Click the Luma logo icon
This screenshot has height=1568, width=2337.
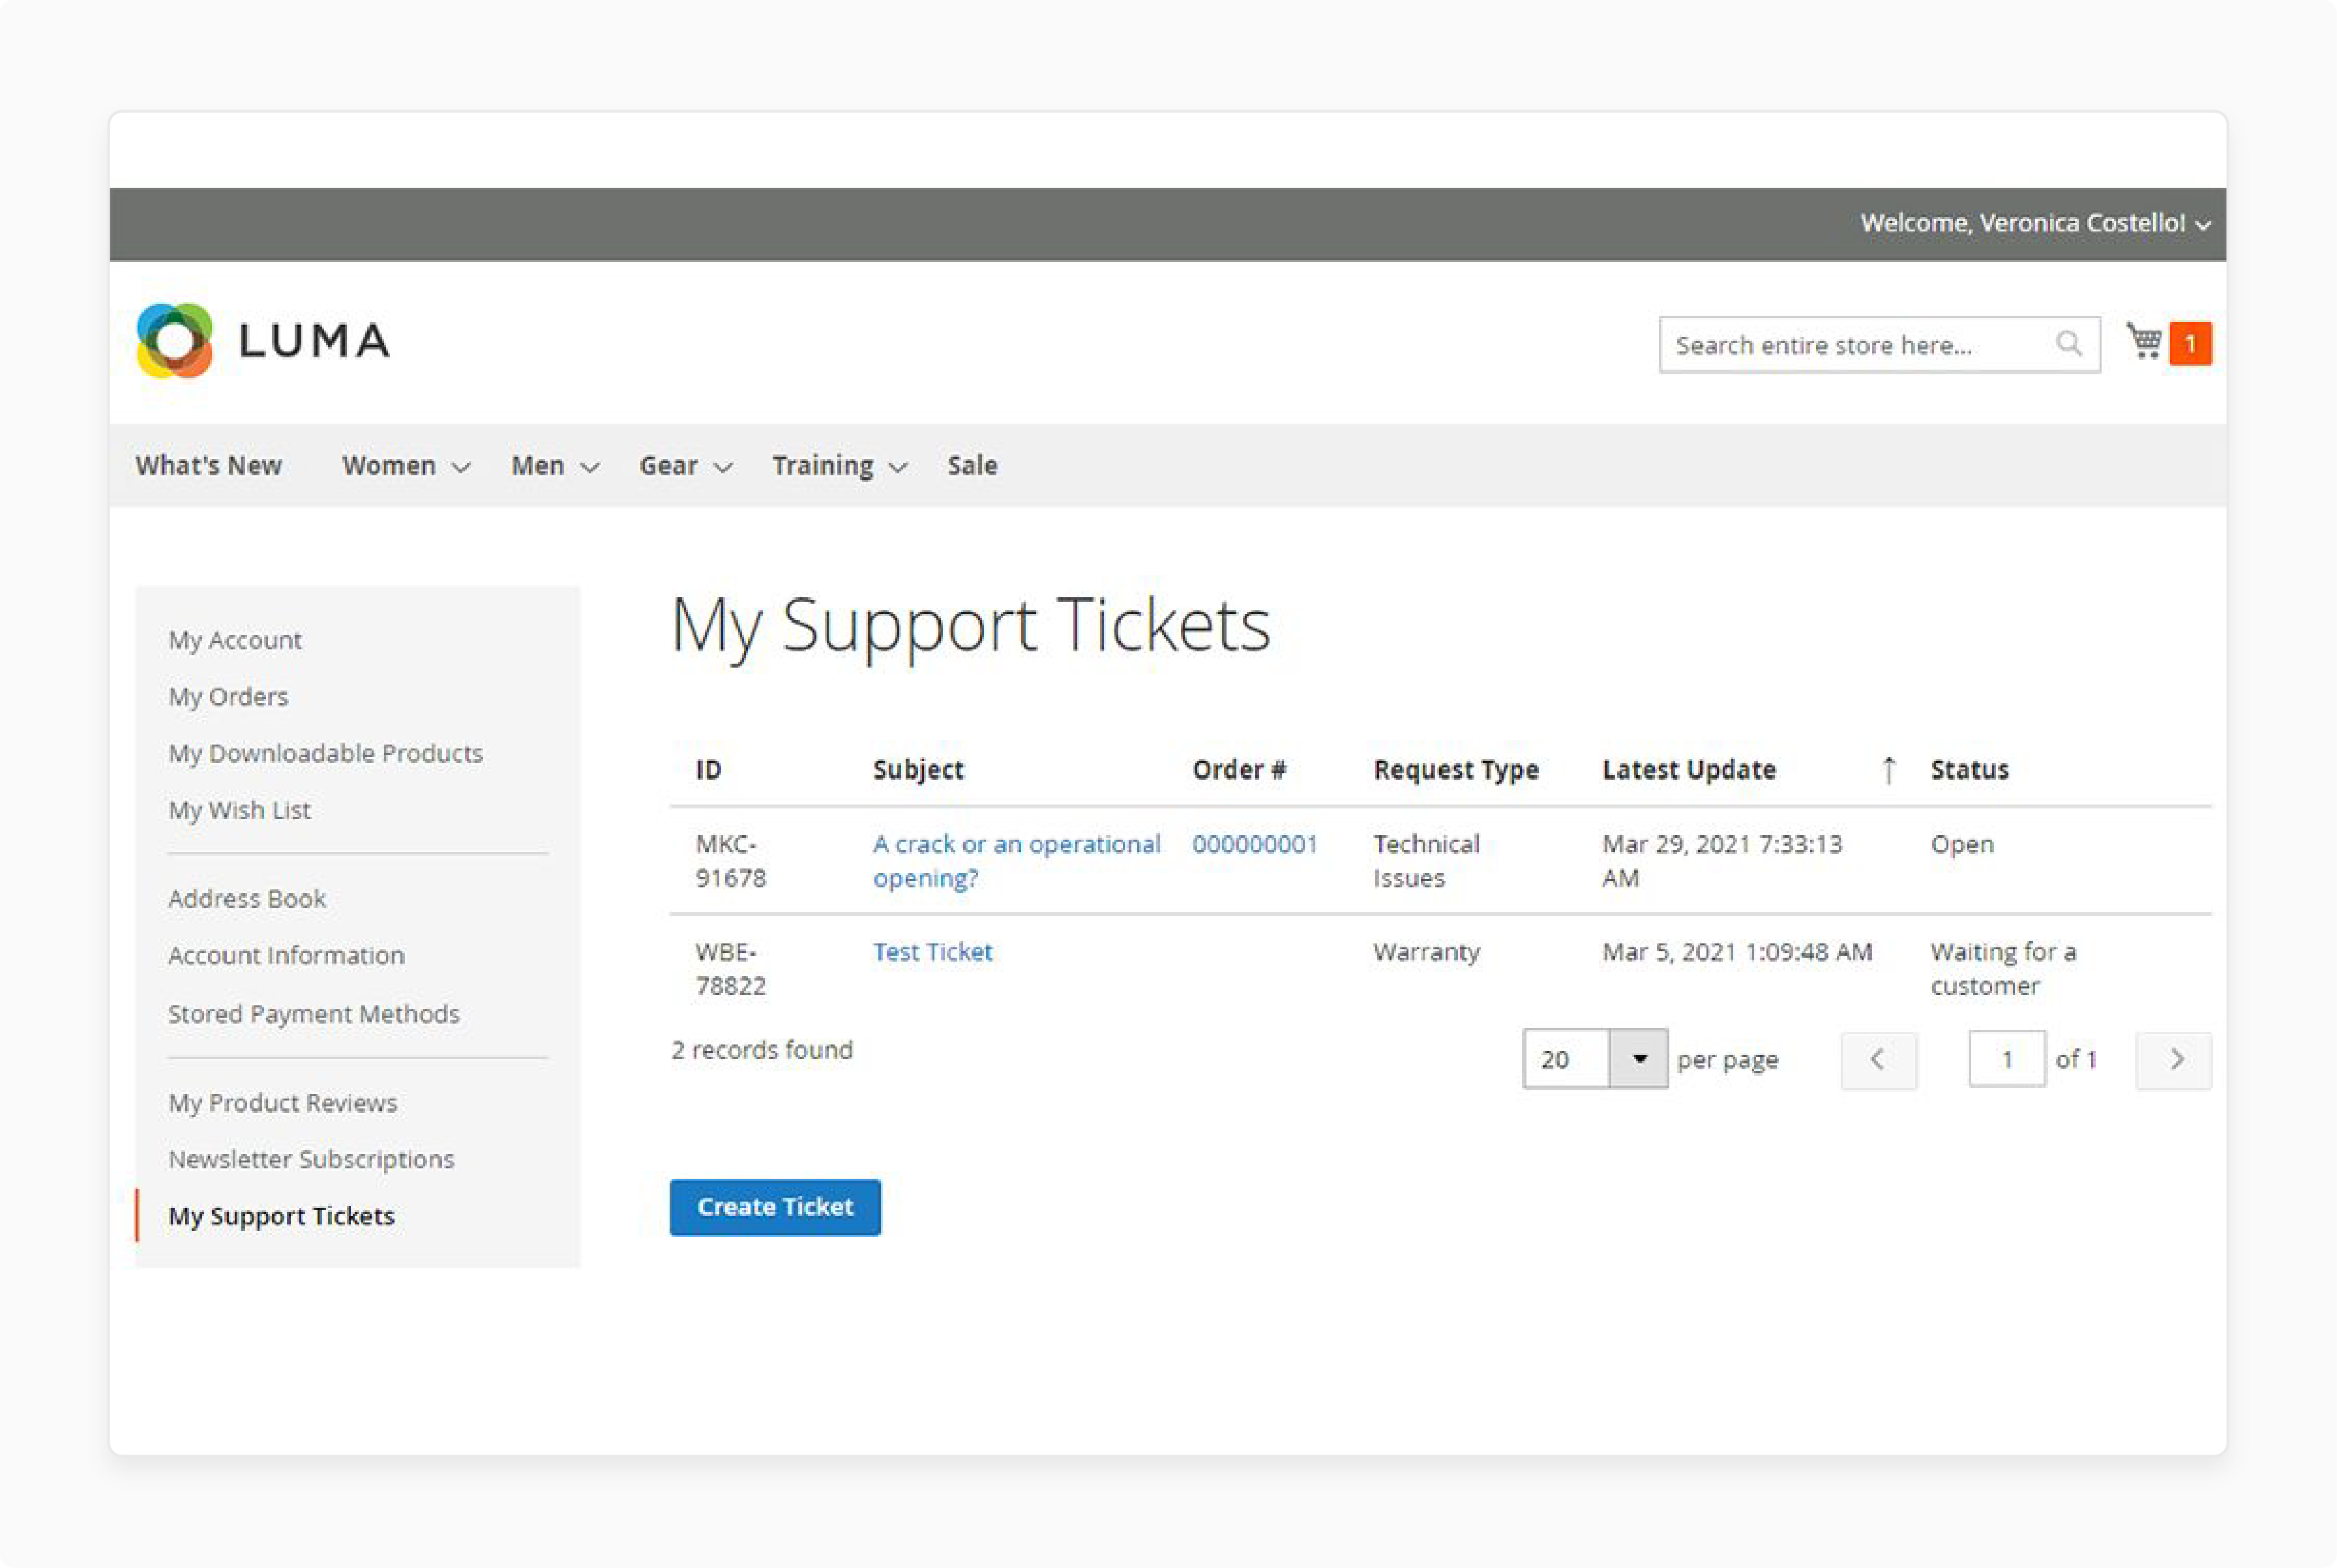click(174, 341)
